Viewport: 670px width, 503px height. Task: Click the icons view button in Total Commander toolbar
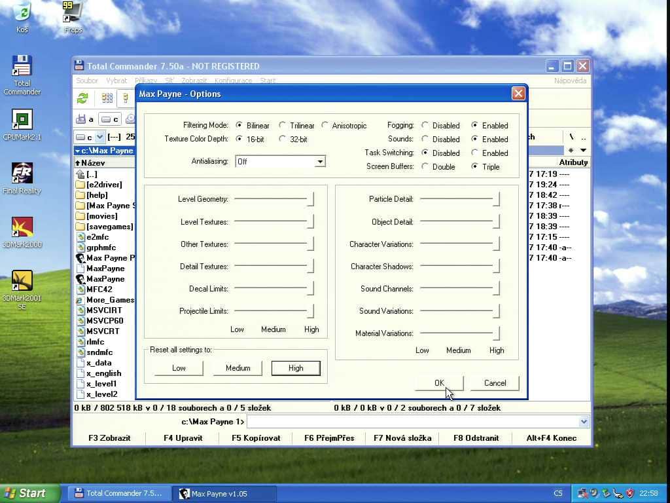click(x=107, y=98)
